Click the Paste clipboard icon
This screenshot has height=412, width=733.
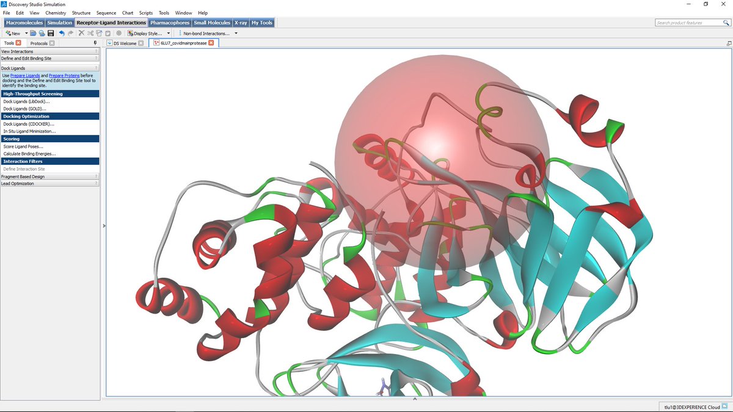tap(108, 33)
